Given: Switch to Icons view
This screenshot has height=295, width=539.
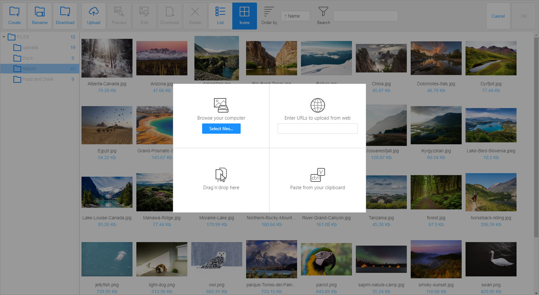Looking at the screenshot, I should (x=244, y=16).
